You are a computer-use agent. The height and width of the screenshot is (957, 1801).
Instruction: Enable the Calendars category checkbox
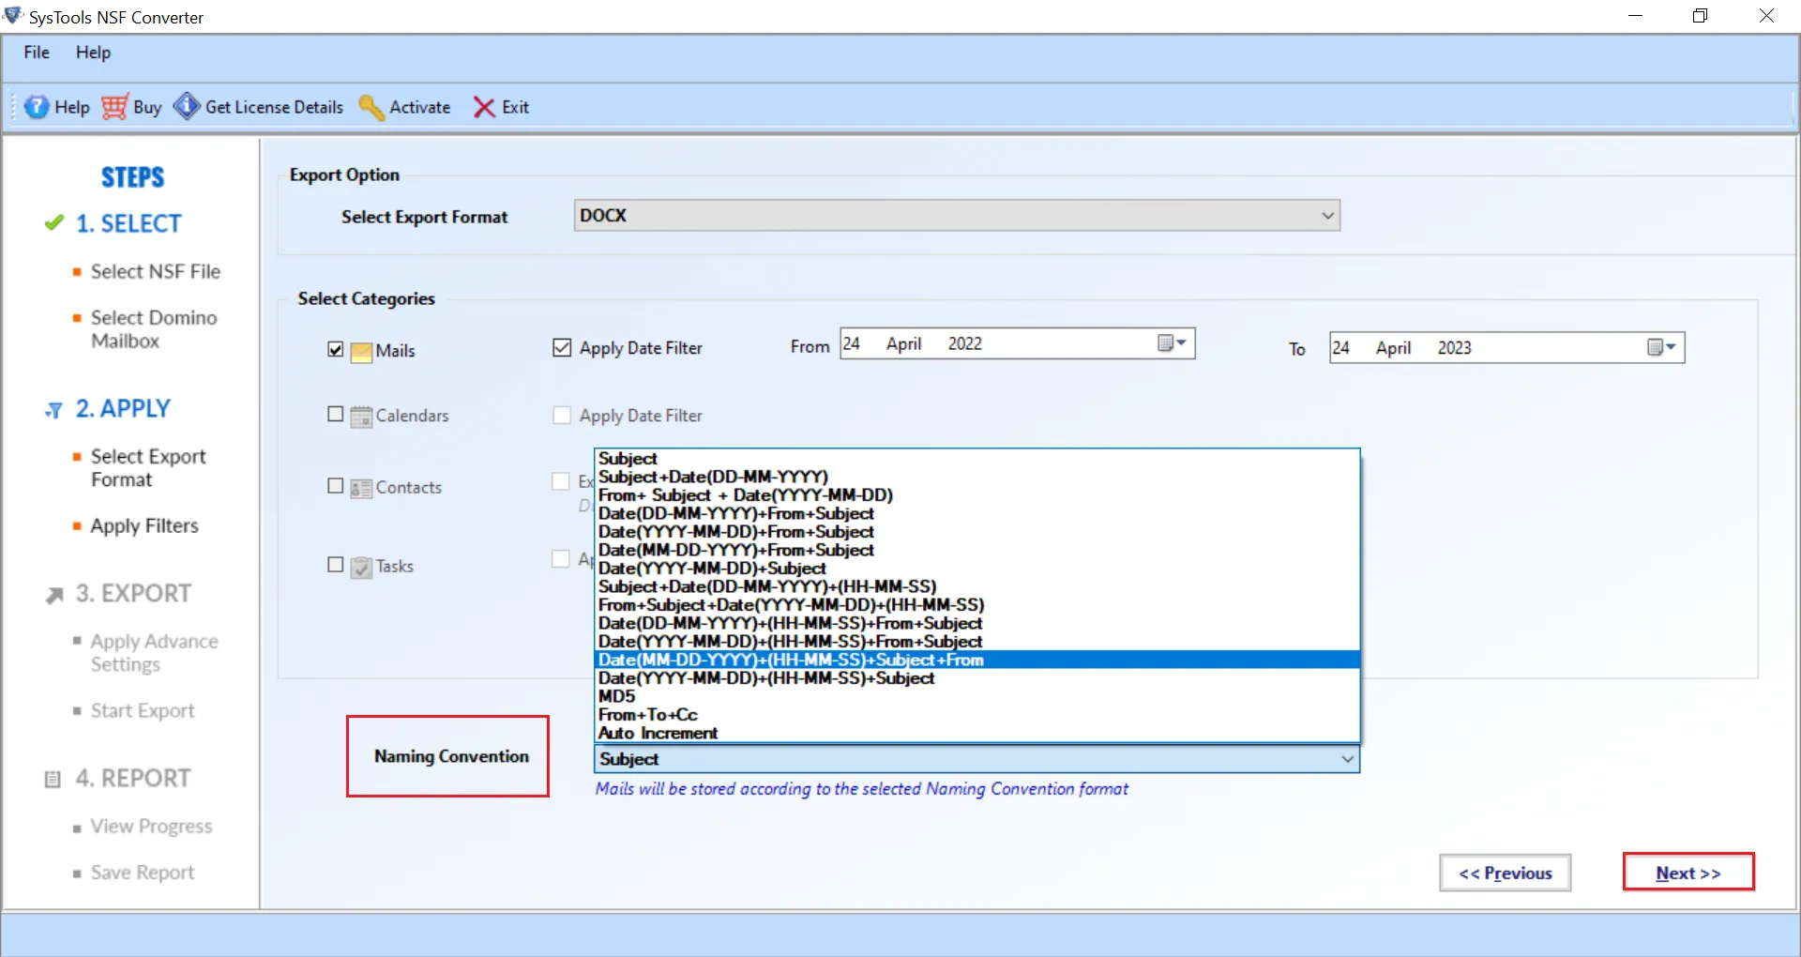pyautogui.click(x=336, y=415)
